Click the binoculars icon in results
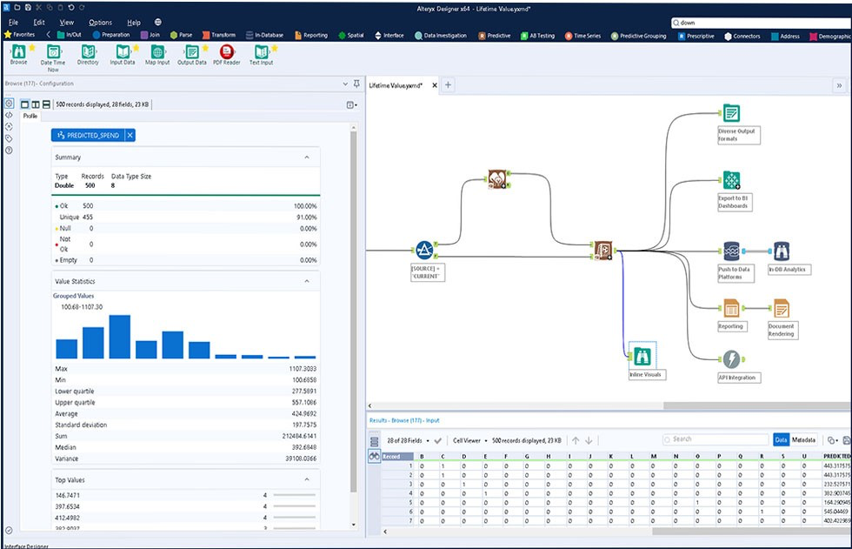This screenshot has width=852, height=549. (375, 457)
